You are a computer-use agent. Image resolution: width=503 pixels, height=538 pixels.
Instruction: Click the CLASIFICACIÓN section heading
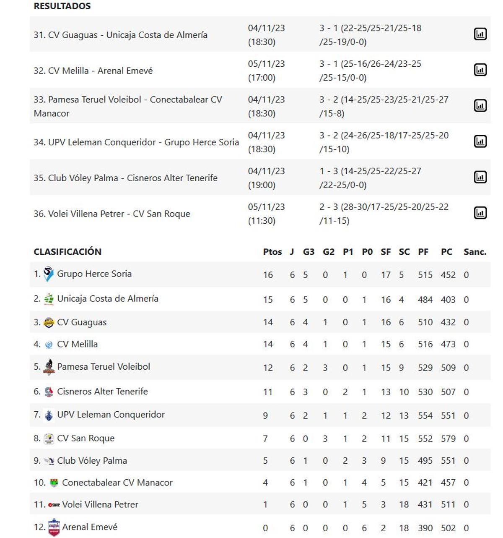tap(68, 251)
